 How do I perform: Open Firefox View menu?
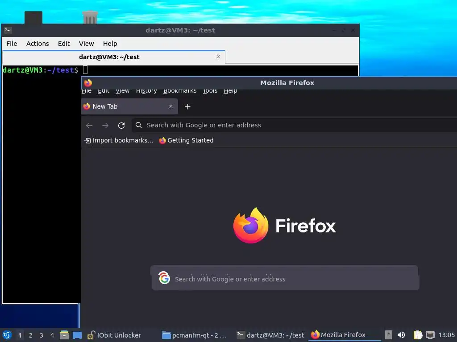point(122,91)
